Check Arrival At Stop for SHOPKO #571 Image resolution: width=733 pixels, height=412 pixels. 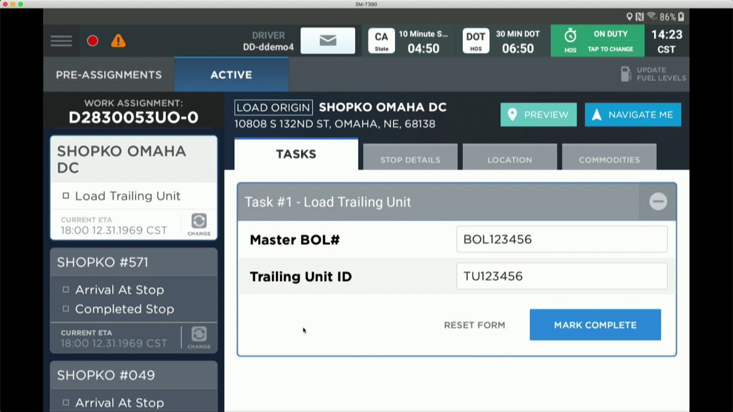pos(66,290)
